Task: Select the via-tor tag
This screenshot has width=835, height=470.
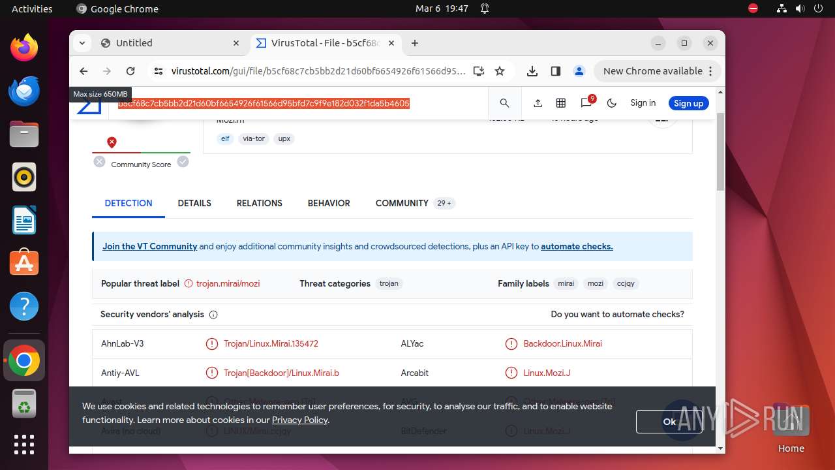Action: [254, 138]
